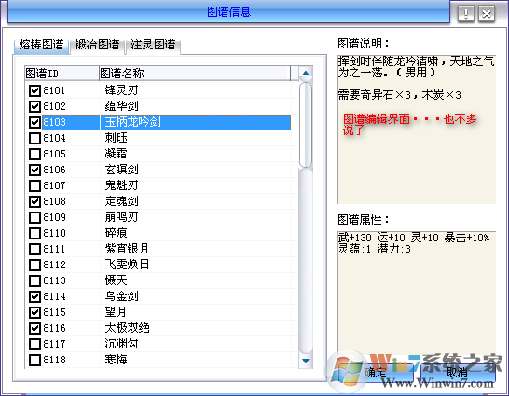Select the 寒梅 row name
The height and width of the screenshot is (396, 509).
click(x=116, y=360)
